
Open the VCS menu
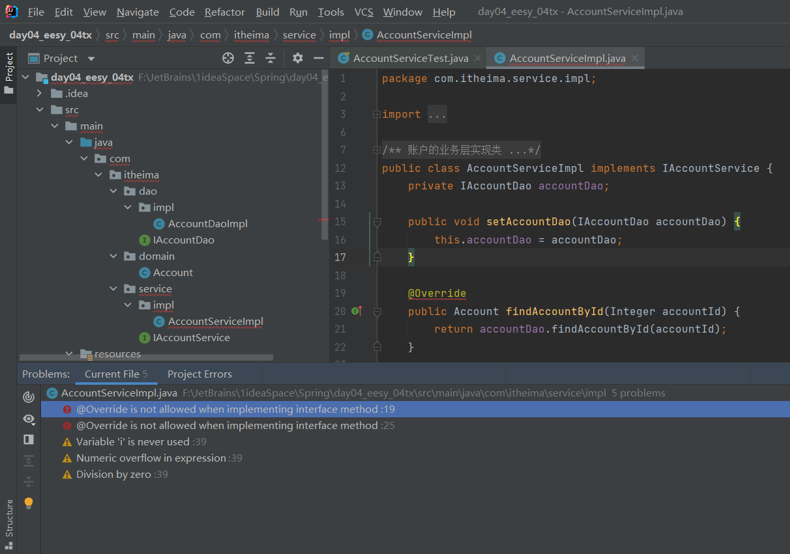coord(364,12)
